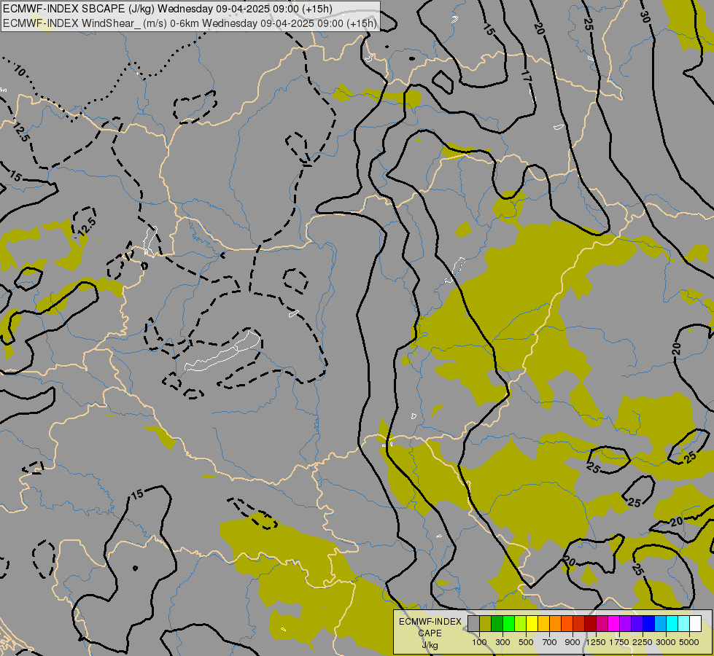This screenshot has width=714, height=656.
Task: Click the pure yellow legend swatch
Action: click(x=532, y=623)
